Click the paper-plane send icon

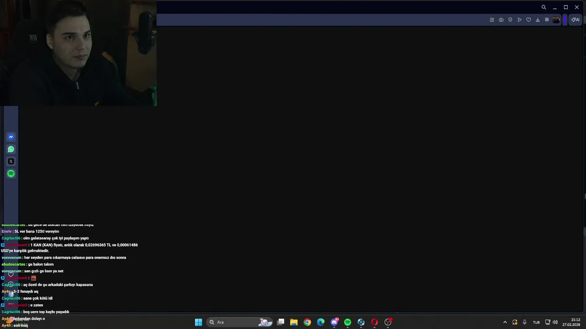point(520,20)
